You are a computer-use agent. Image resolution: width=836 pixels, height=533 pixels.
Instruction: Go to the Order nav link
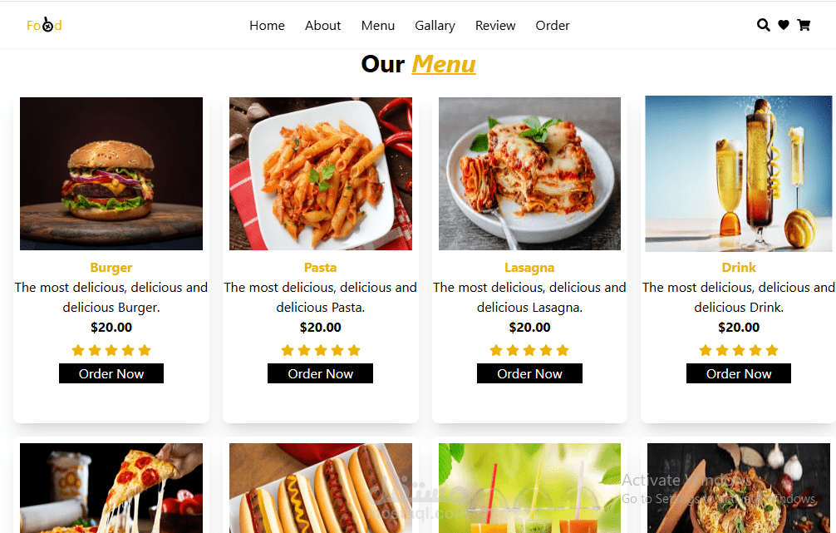(553, 26)
